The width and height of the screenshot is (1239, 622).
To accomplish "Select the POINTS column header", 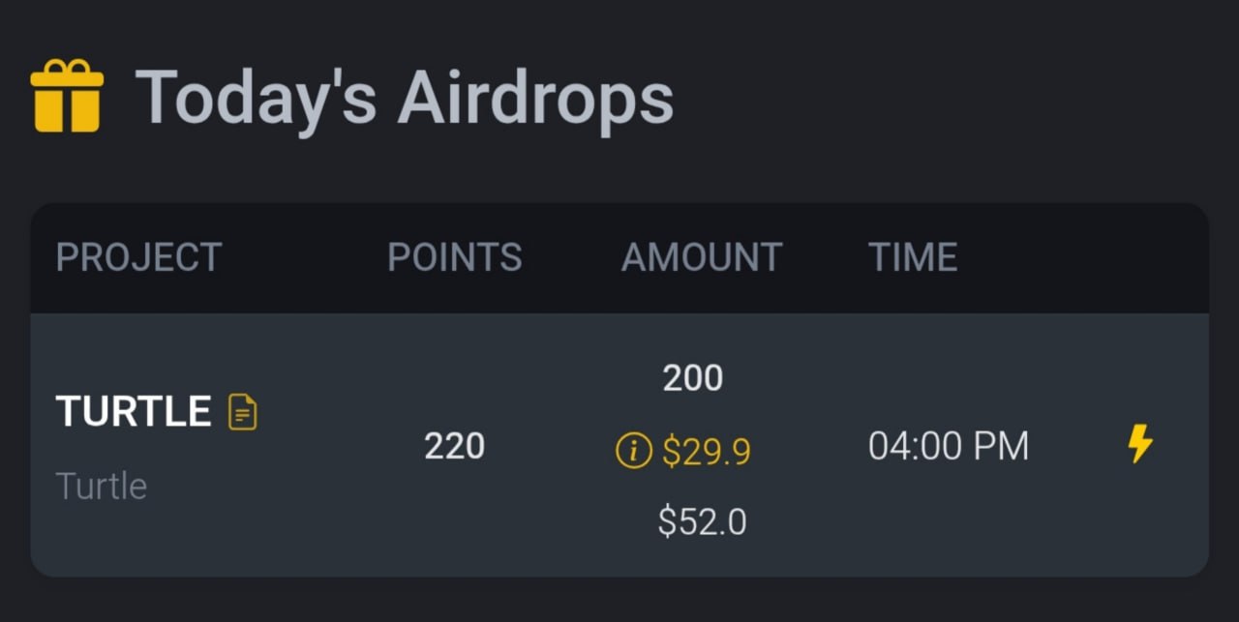I will point(454,257).
